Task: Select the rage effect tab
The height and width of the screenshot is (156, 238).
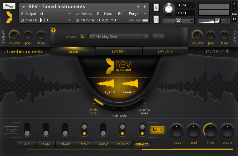Action: click(46, 144)
